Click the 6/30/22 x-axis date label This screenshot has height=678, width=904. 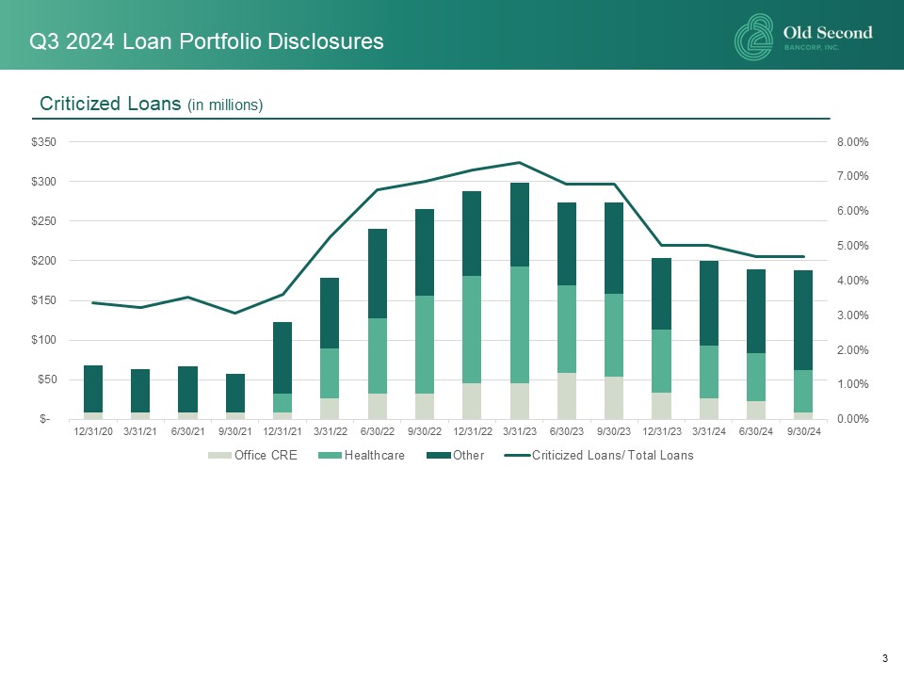pyautogui.click(x=377, y=431)
